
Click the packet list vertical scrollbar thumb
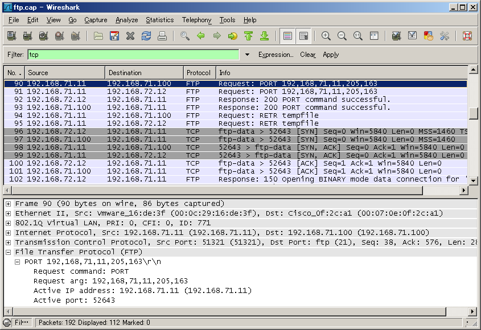point(474,113)
